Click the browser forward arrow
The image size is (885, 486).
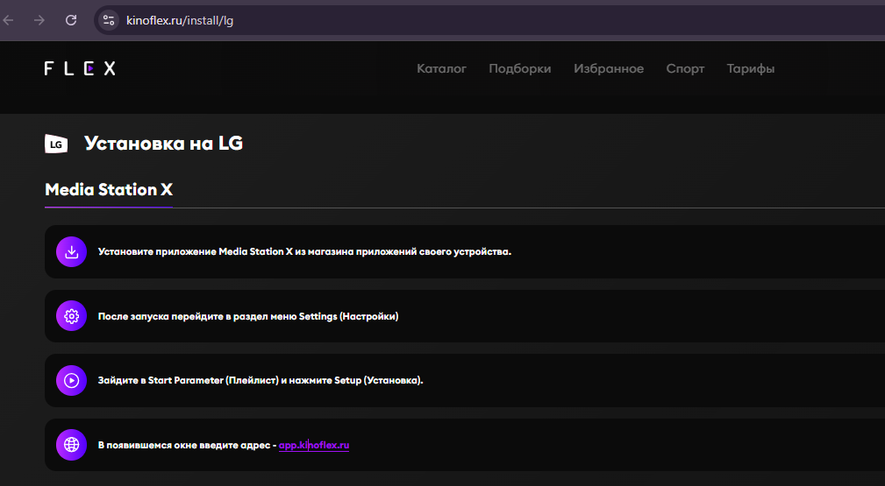pos(39,19)
